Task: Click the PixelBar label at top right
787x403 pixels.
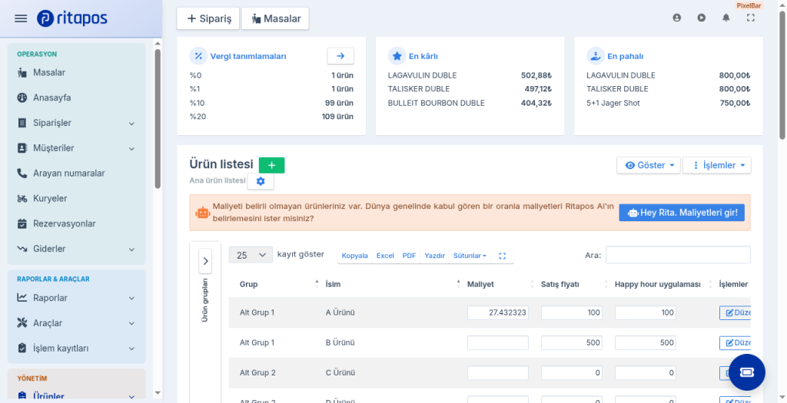Action: point(749,5)
